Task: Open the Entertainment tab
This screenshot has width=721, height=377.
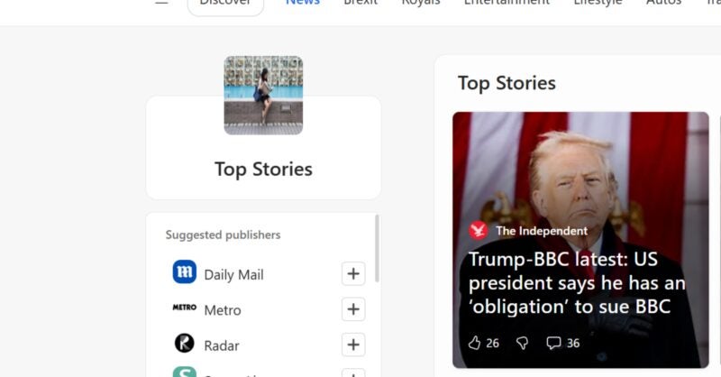Action: tap(507, 3)
